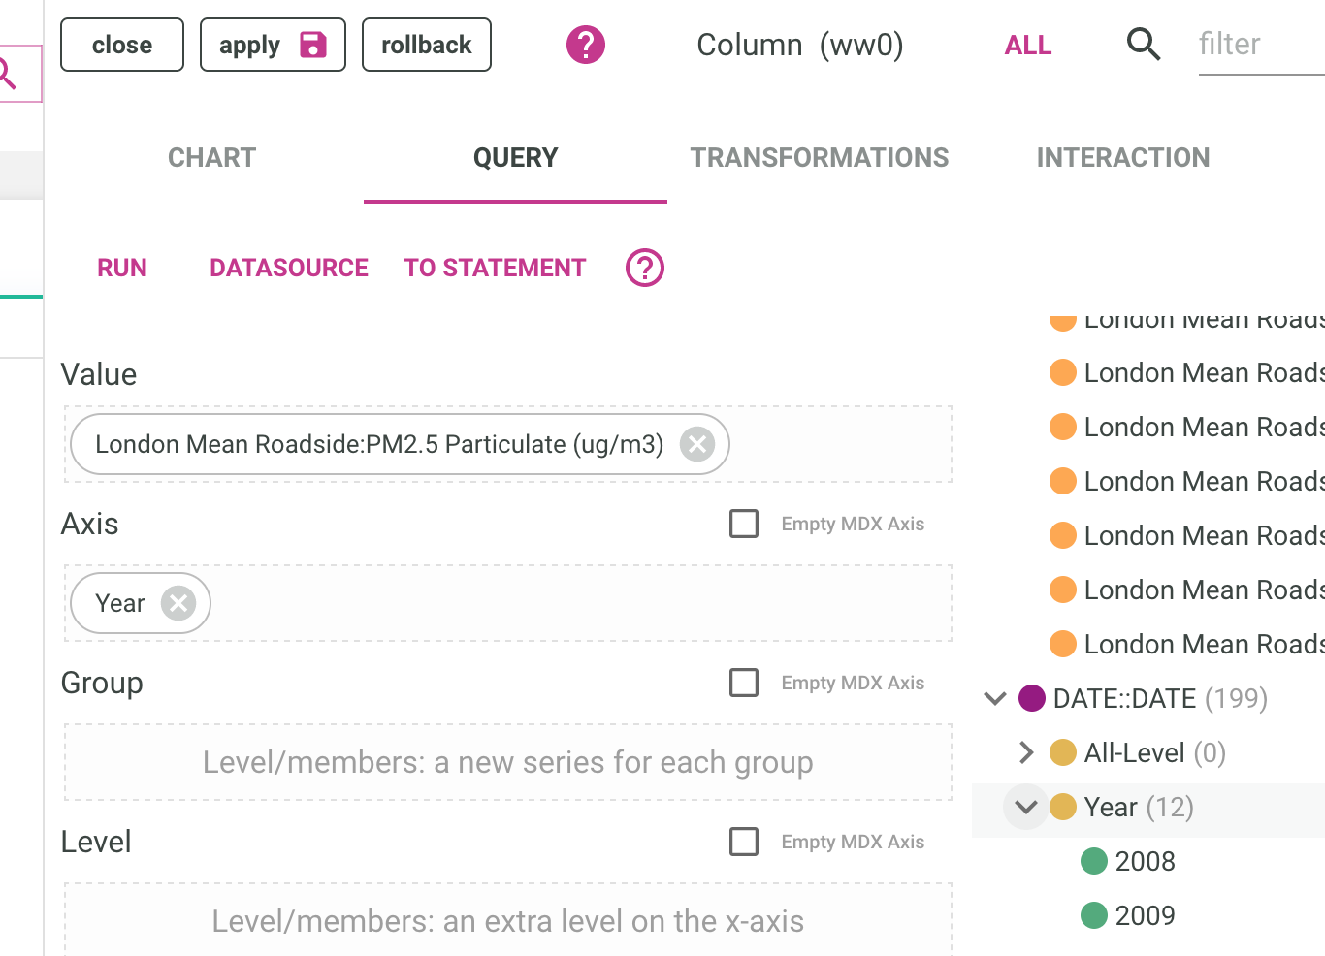Viewport: 1325px width, 956px height.
Task: Click the help circle next to TO STATEMENT
Action: click(645, 267)
